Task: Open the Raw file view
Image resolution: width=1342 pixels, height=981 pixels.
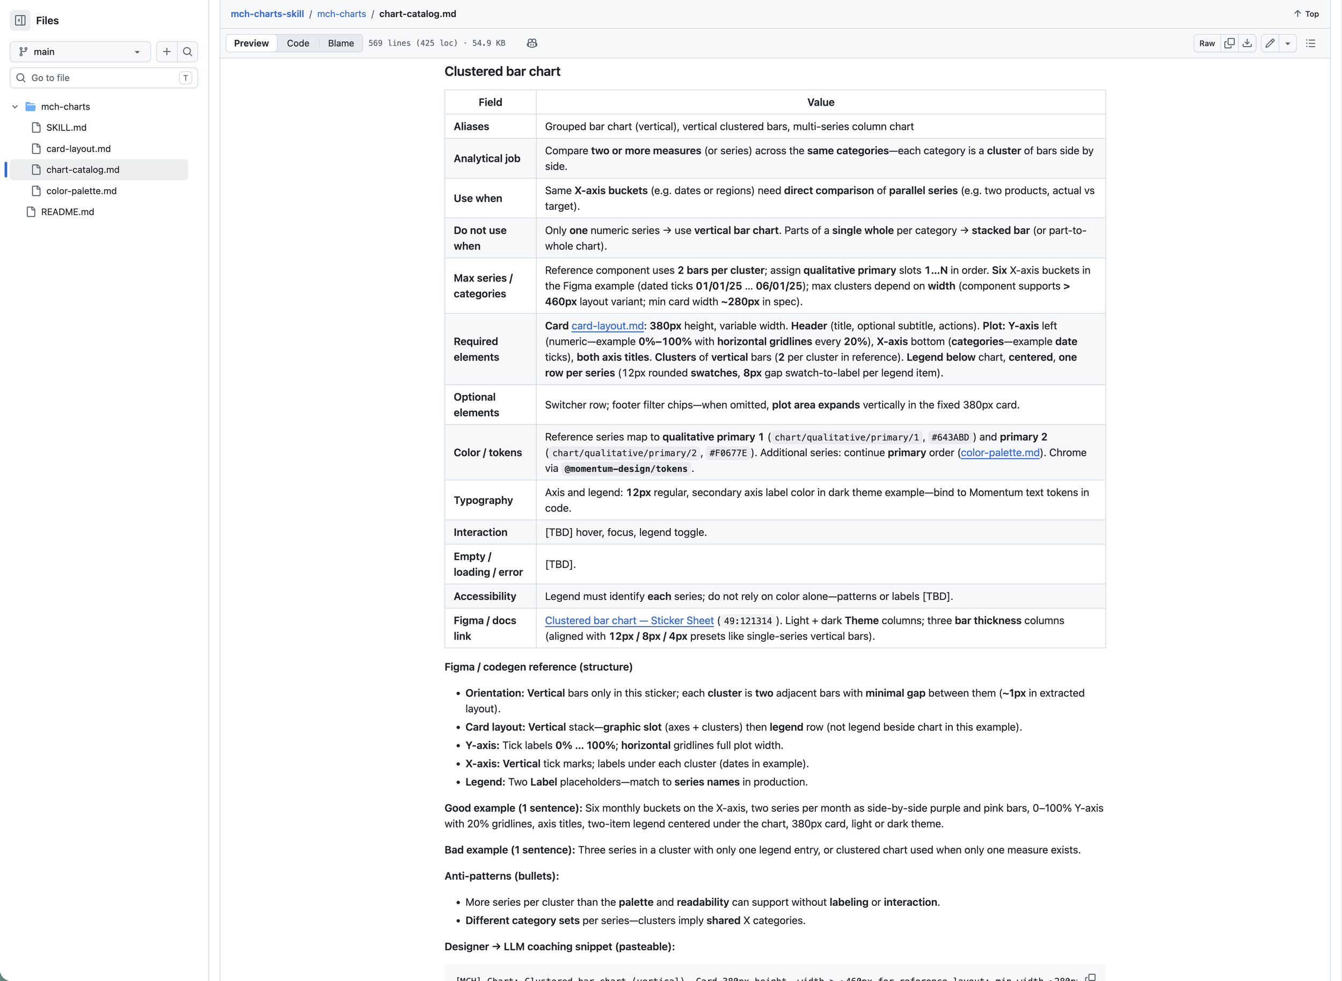Action: pos(1207,43)
